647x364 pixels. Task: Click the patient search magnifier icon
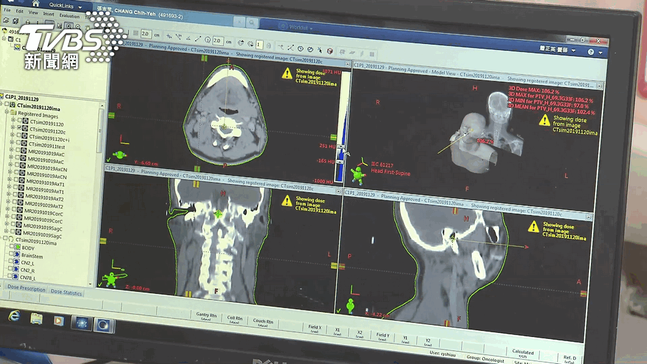click(251, 23)
